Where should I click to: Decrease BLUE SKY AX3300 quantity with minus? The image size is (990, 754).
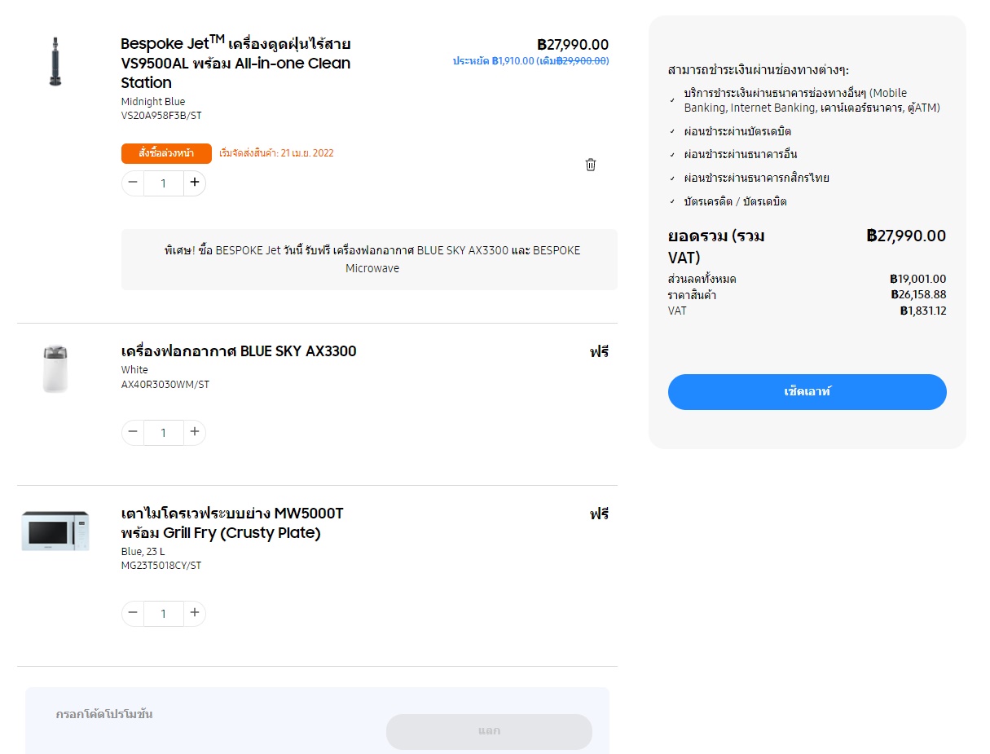tap(133, 432)
